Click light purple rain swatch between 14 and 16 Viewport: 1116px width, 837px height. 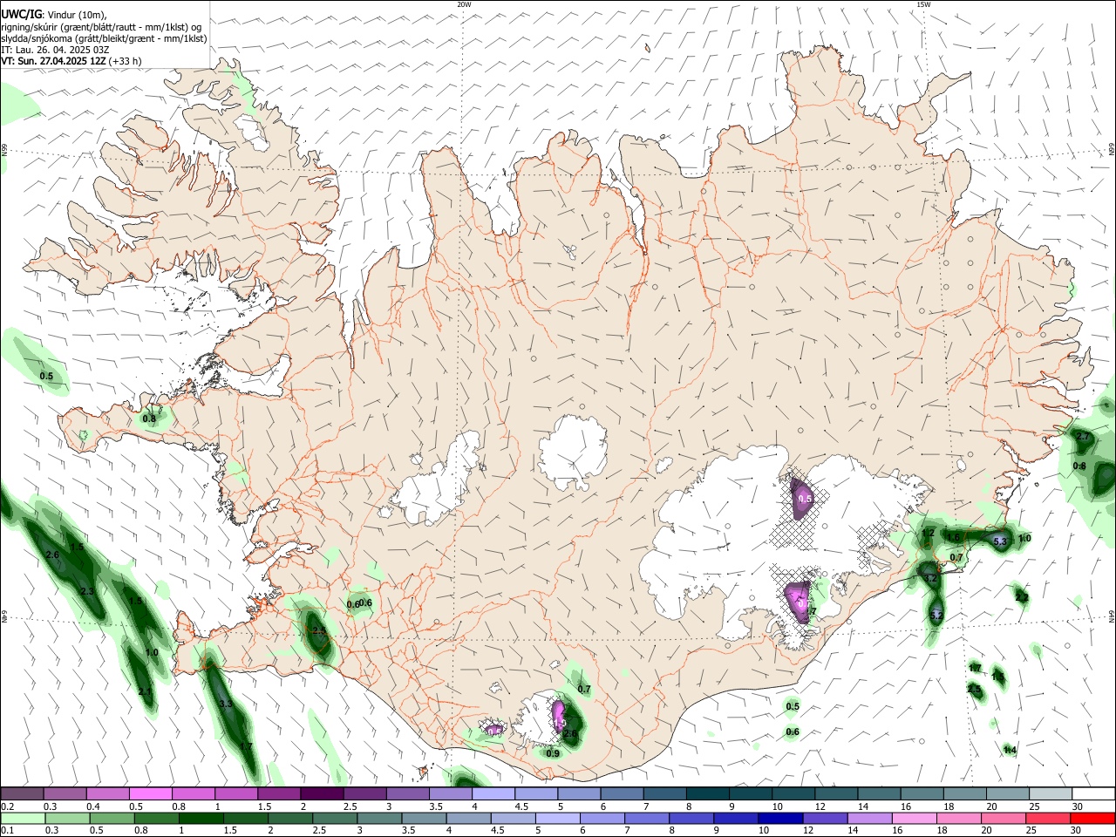tap(869, 818)
